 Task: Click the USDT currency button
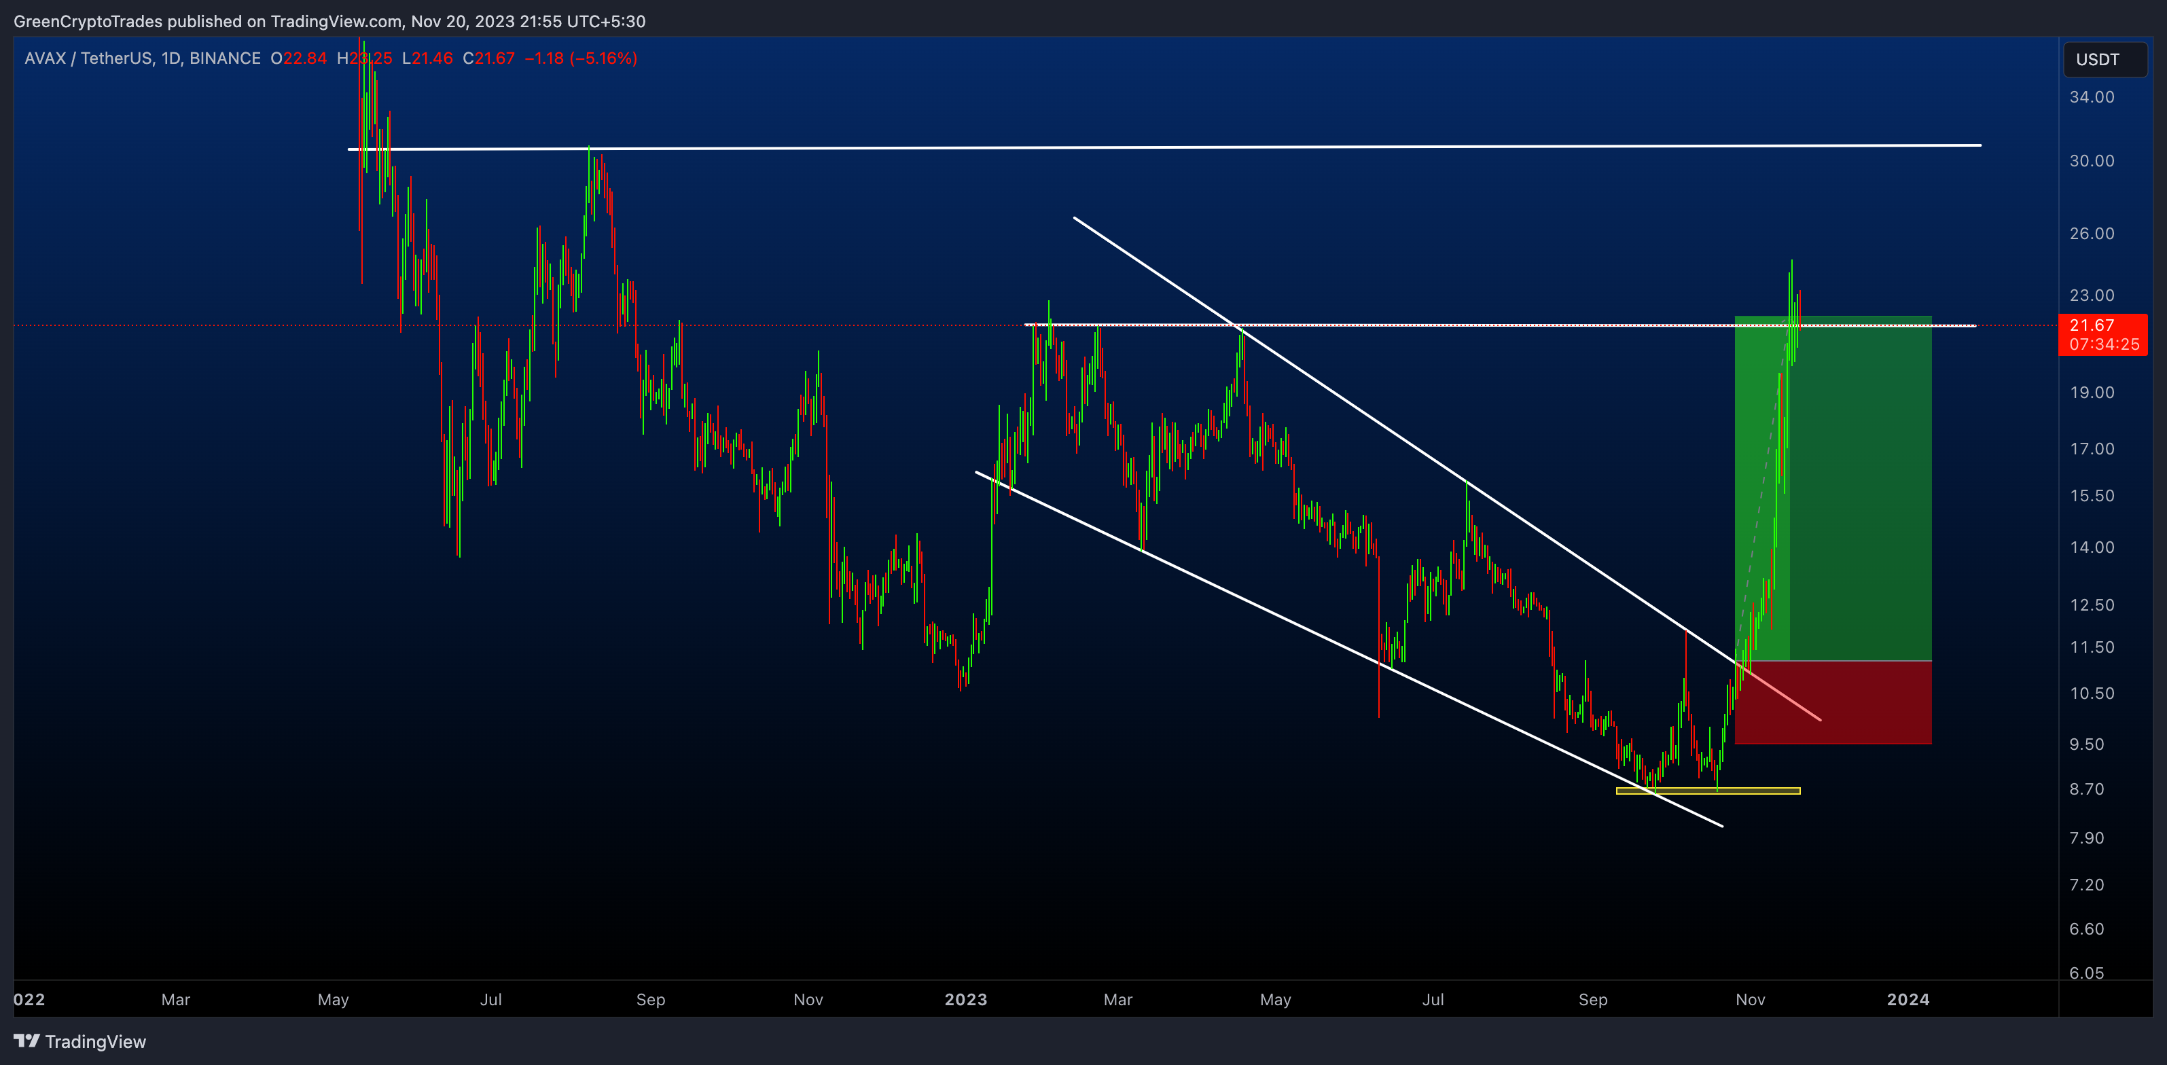(2104, 60)
